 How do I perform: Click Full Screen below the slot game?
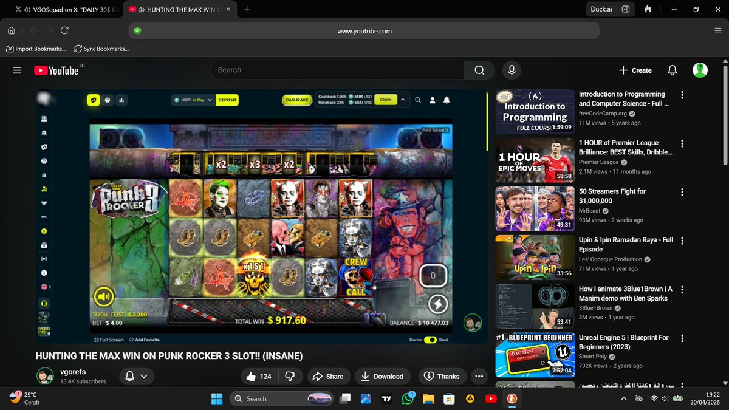pyautogui.click(x=109, y=340)
